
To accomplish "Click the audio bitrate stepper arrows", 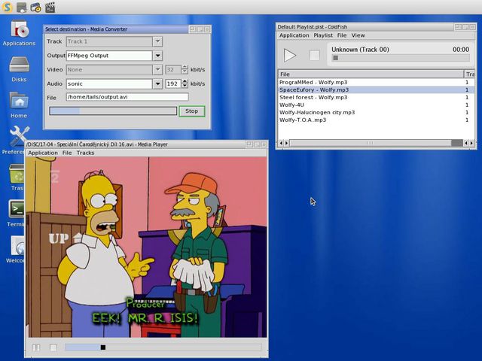I will click(185, 83).
